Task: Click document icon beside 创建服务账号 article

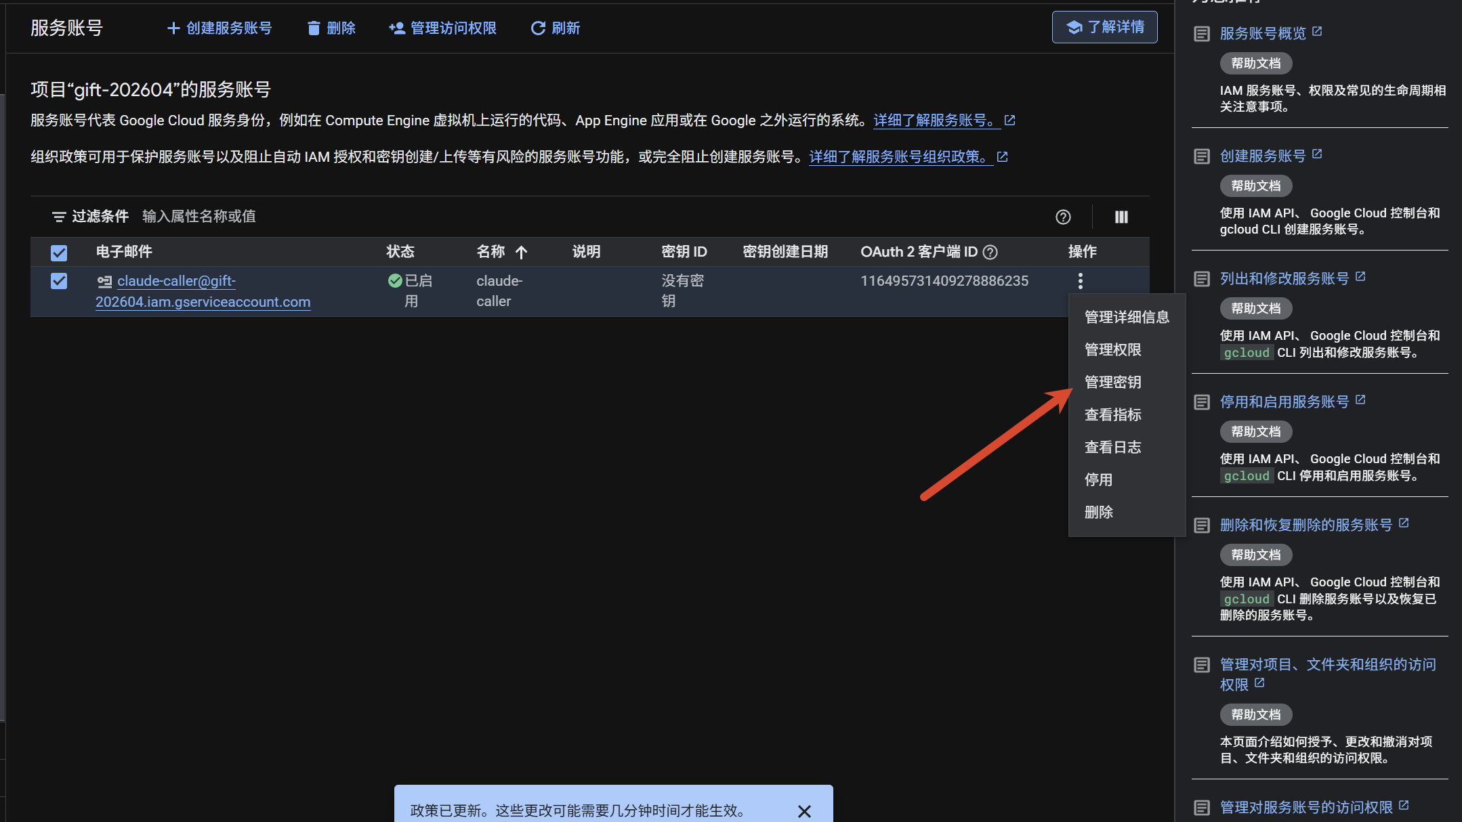Action: pyautogui.click(x=1202, y=156)
